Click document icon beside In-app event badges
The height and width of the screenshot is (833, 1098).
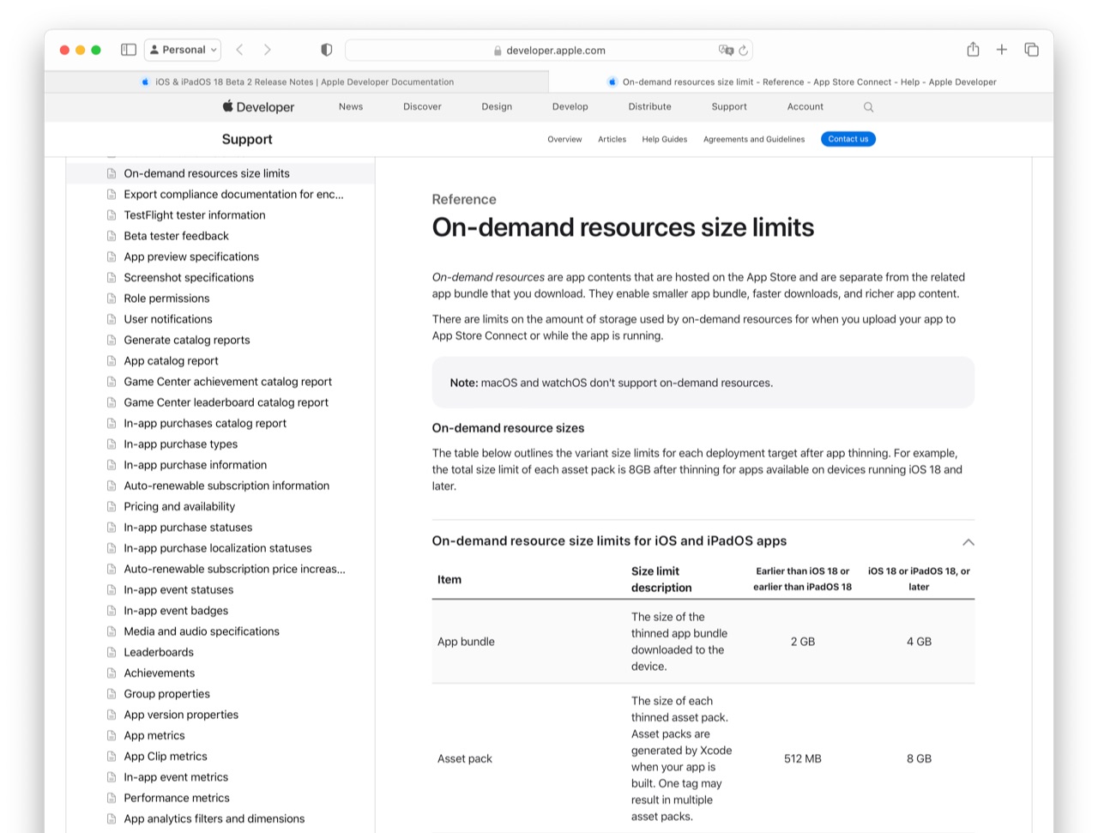point(111,611)
